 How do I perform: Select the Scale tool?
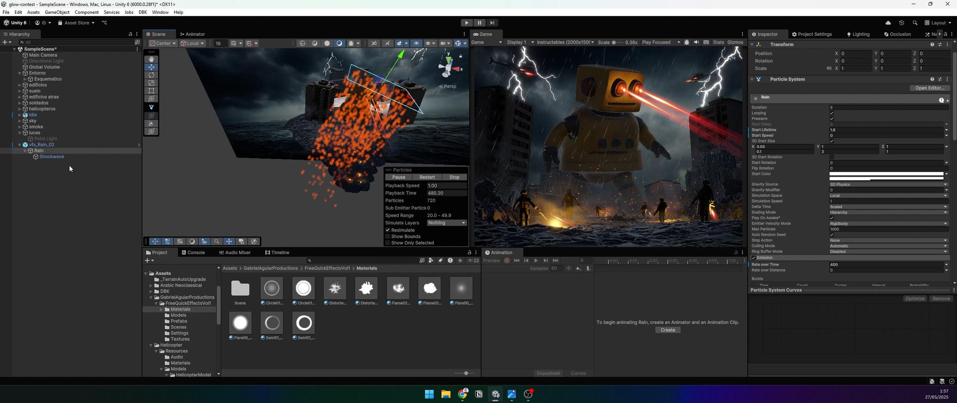(x=151, y=83)
